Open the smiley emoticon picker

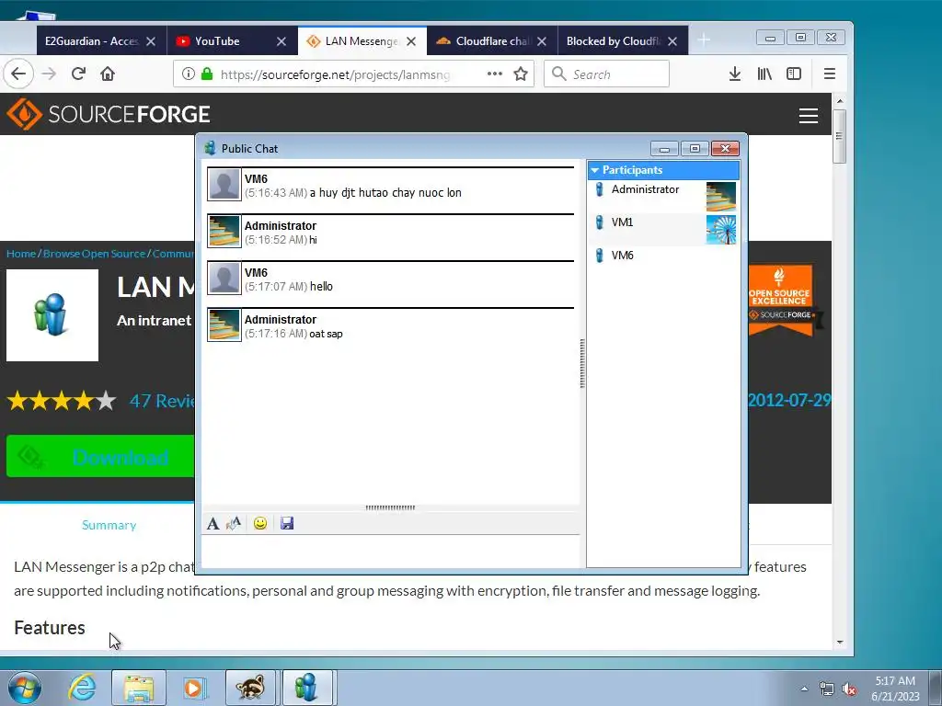[260, 523]
